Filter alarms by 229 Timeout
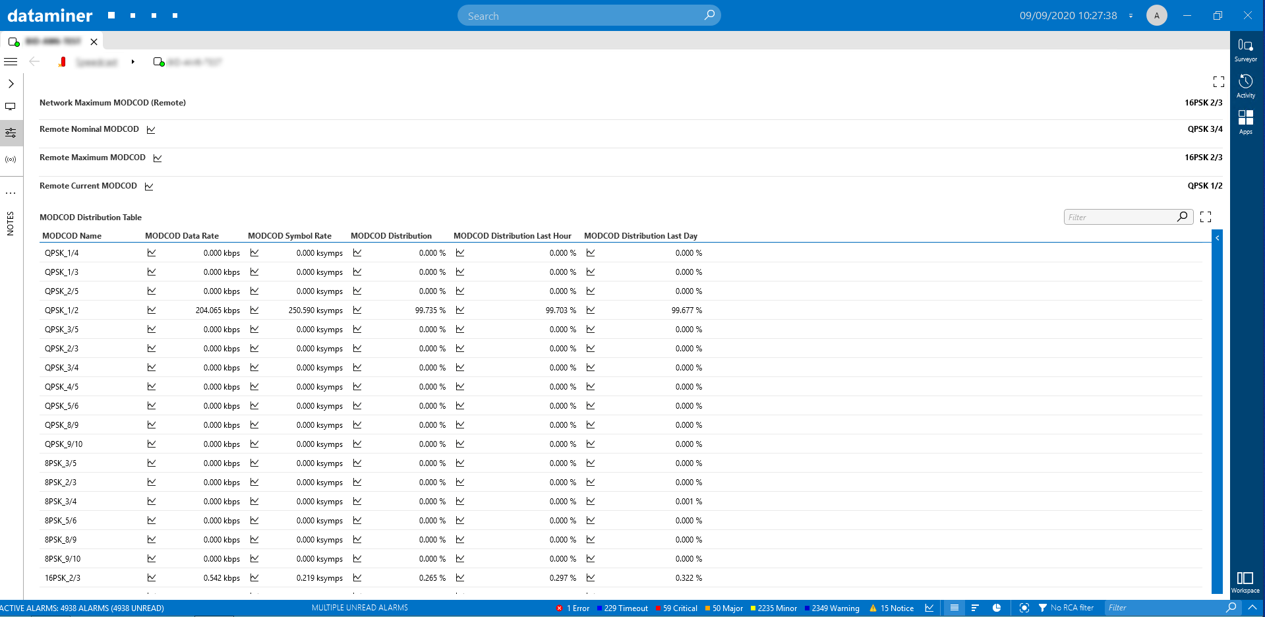 click(622, 608)
